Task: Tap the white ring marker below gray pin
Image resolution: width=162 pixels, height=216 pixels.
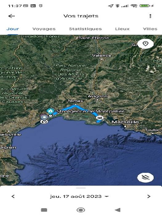Action: point(44,122)
